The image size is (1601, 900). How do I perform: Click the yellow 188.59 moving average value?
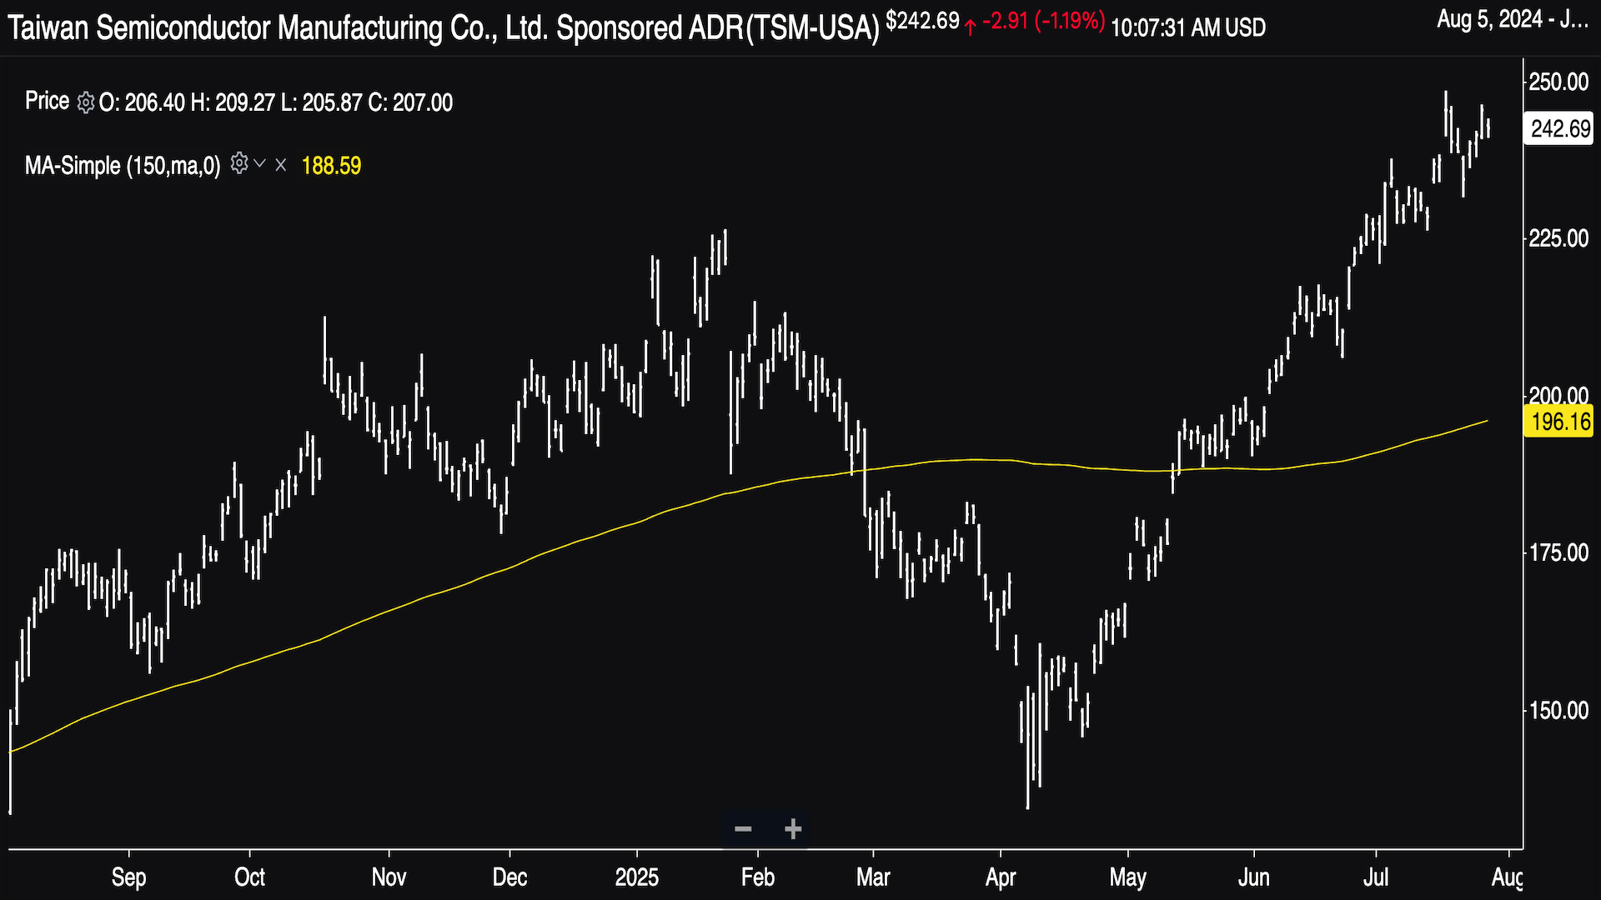331,166
